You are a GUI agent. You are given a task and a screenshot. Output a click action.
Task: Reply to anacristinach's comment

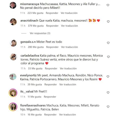click(x=52, y=26)
